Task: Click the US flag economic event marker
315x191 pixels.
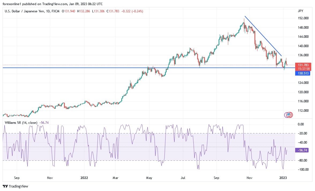Action: (x=289, y=115)
